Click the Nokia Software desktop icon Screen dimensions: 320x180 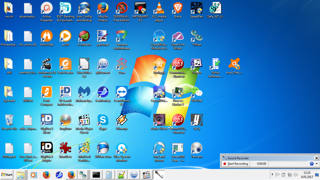click(x=215, y=68)
